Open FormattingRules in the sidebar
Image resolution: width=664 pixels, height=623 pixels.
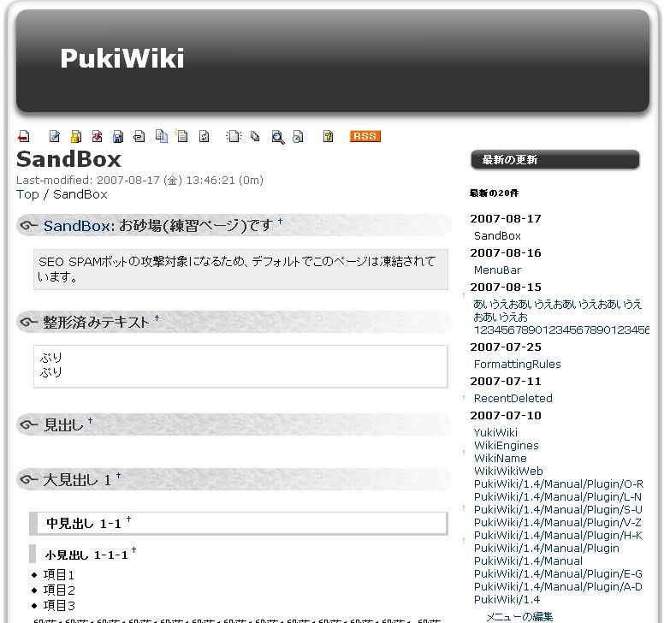coord(517,365)
